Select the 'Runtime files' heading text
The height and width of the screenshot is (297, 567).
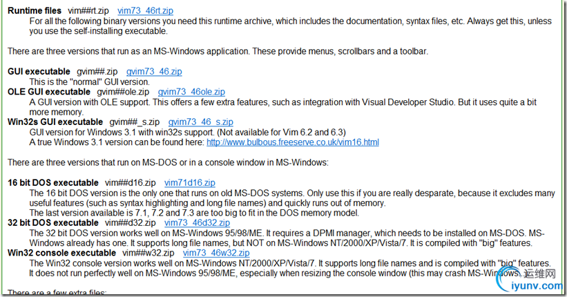tap(35, 11)
